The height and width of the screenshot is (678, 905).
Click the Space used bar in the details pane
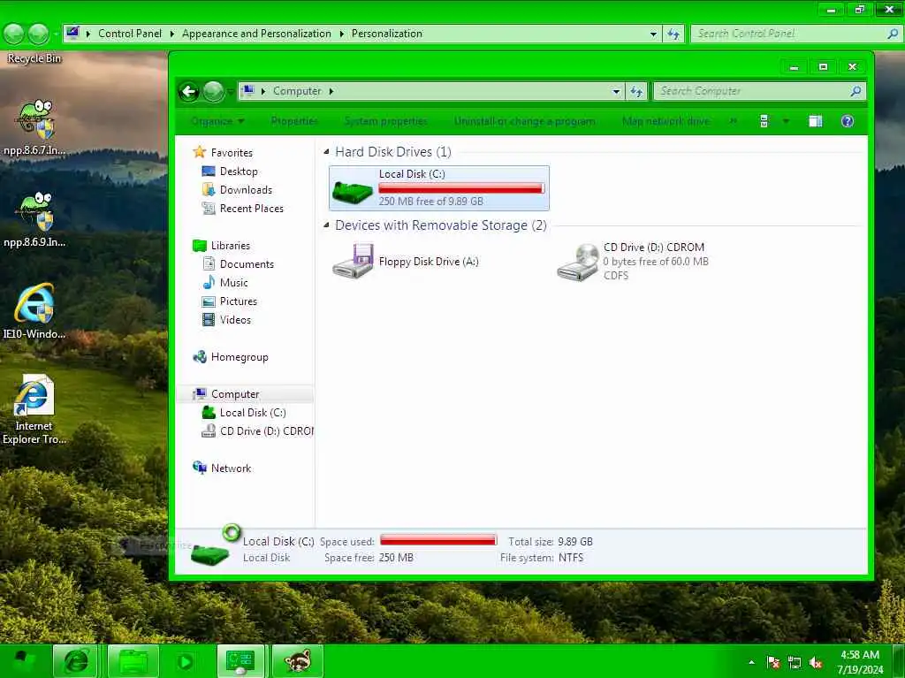[x=438, y=540]
